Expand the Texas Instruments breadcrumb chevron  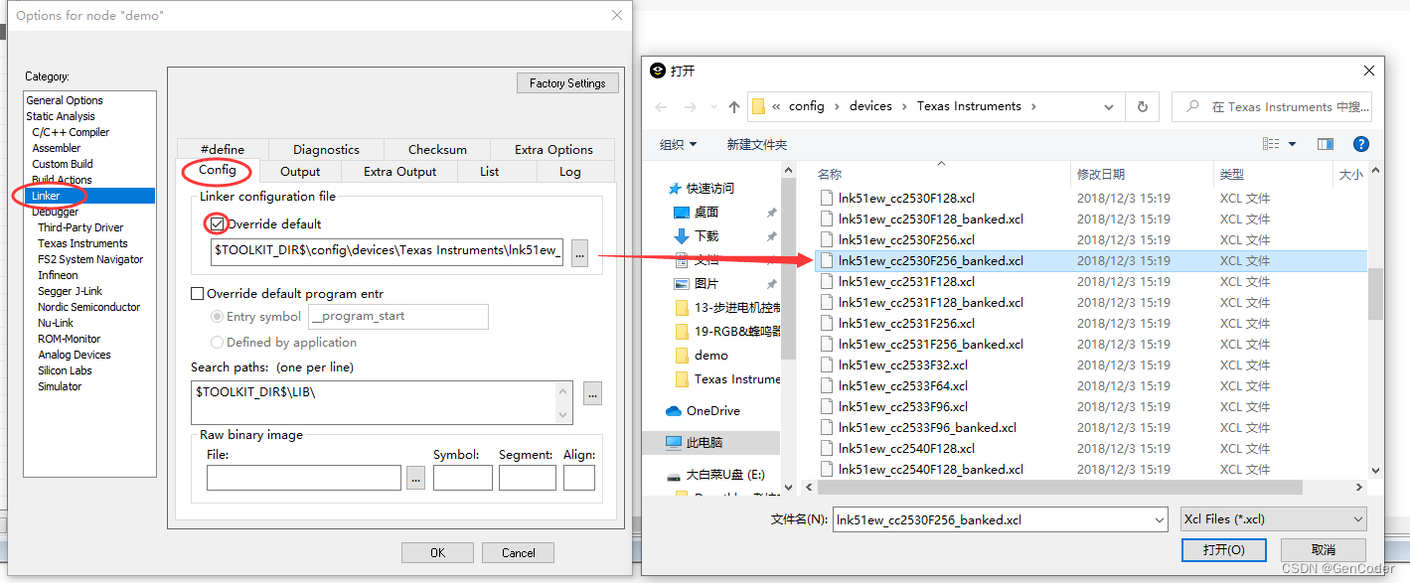click(x=1034, y=106)
